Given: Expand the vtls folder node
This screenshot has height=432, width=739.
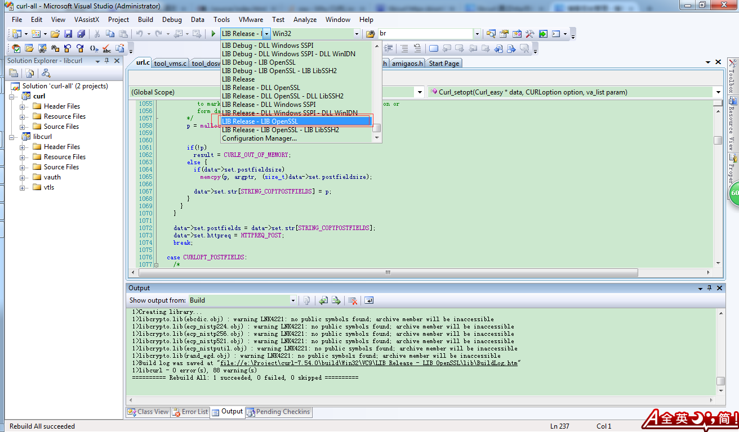Looking at the screenshot, I should click(23, 187).
